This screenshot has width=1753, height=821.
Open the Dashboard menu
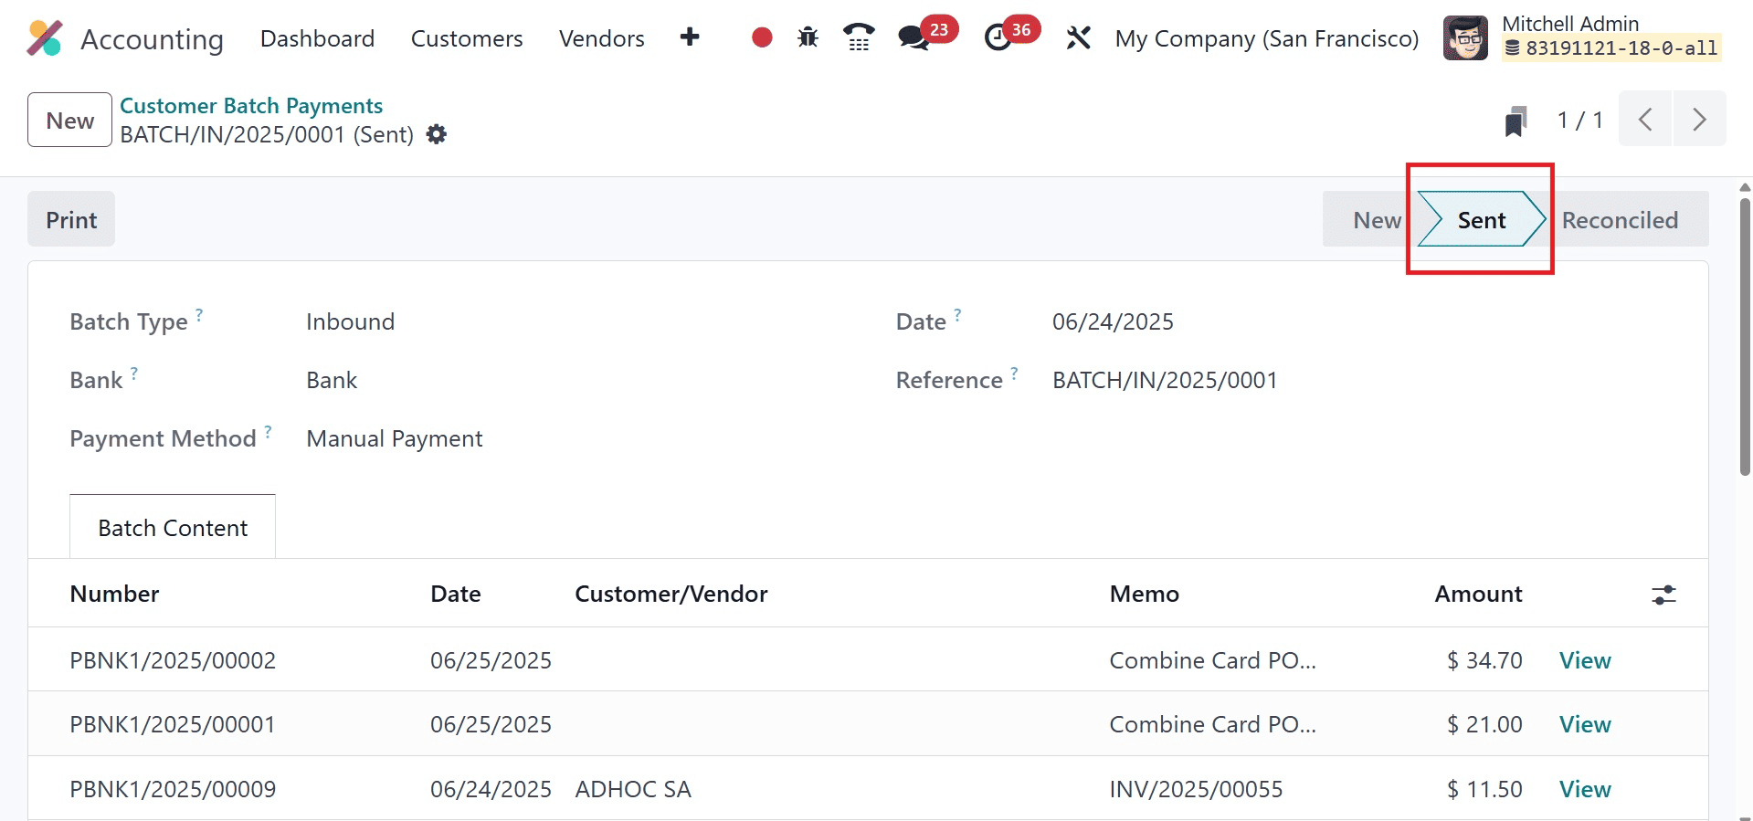click(317, 38)
